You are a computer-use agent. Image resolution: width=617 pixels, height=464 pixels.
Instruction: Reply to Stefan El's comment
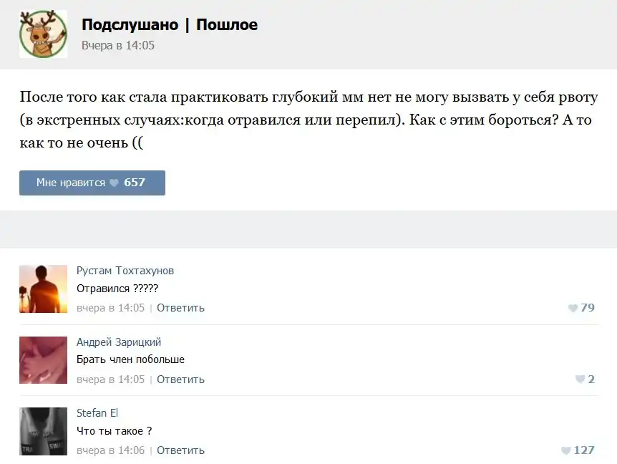point(180,450)
